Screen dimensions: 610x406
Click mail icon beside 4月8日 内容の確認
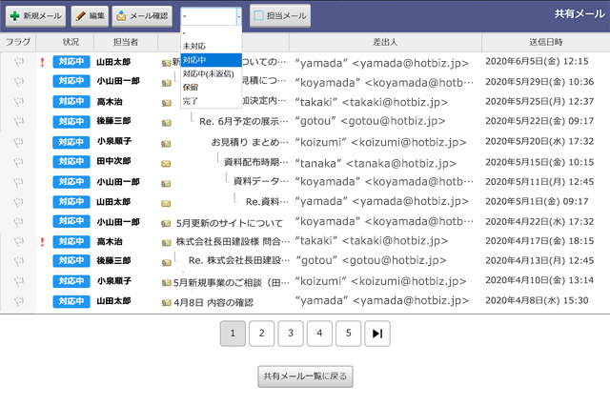click(x=166, y=302)
